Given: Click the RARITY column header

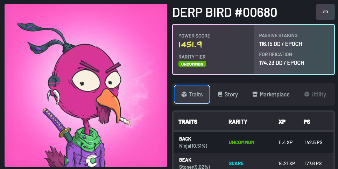Looking at the screenshot, I should point(238,122).
